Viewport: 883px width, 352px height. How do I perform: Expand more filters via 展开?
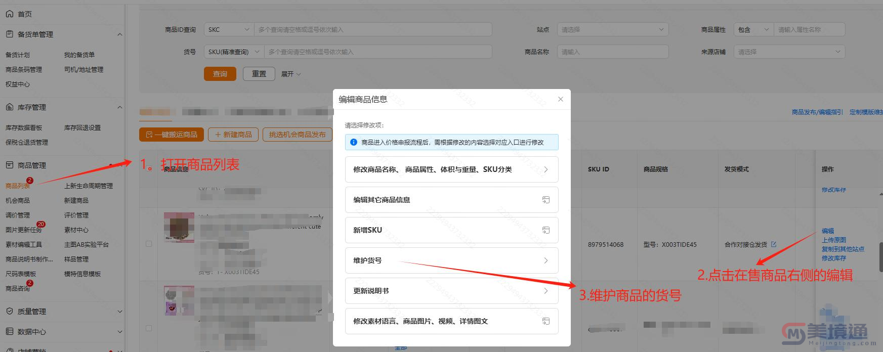click(x=291, y=74)
